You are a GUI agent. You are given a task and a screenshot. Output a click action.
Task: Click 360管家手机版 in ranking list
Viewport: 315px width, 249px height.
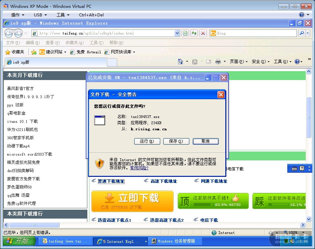[20, 138]
